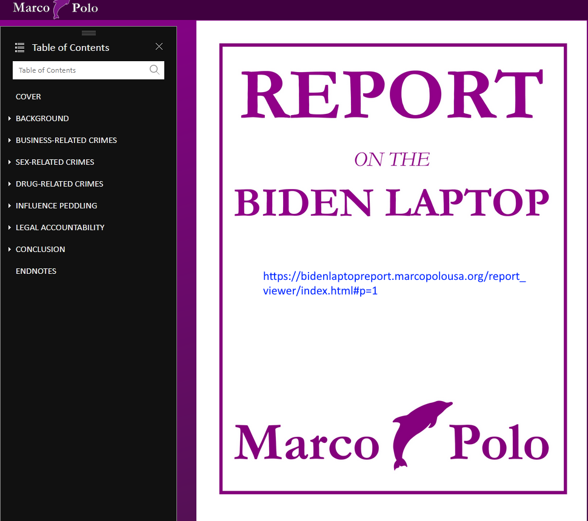The width and height of the screenshot is (588, 521).
Task: Expand the CONCLUSION section arrow
Action: 9,249
